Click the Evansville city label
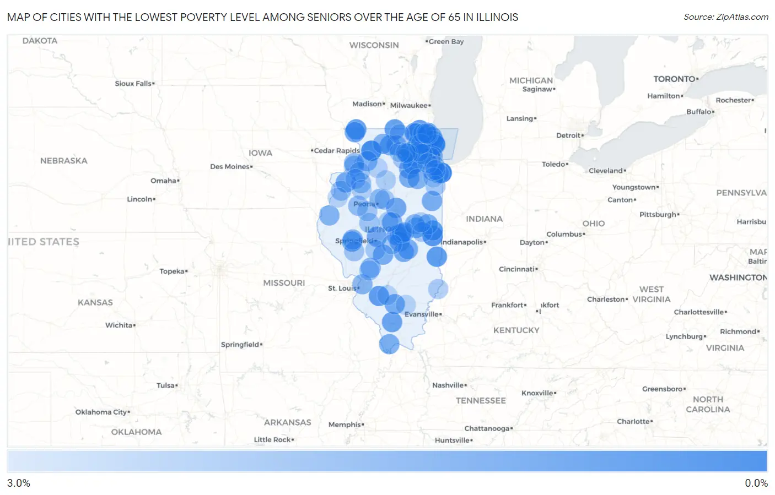Viewport: 775px width, 495px height. click(x=422, y=314)
